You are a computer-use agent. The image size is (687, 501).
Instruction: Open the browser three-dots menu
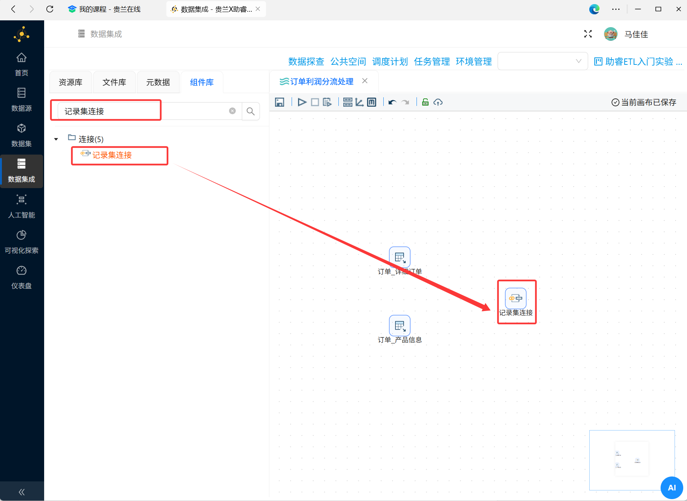pos(616,9)
